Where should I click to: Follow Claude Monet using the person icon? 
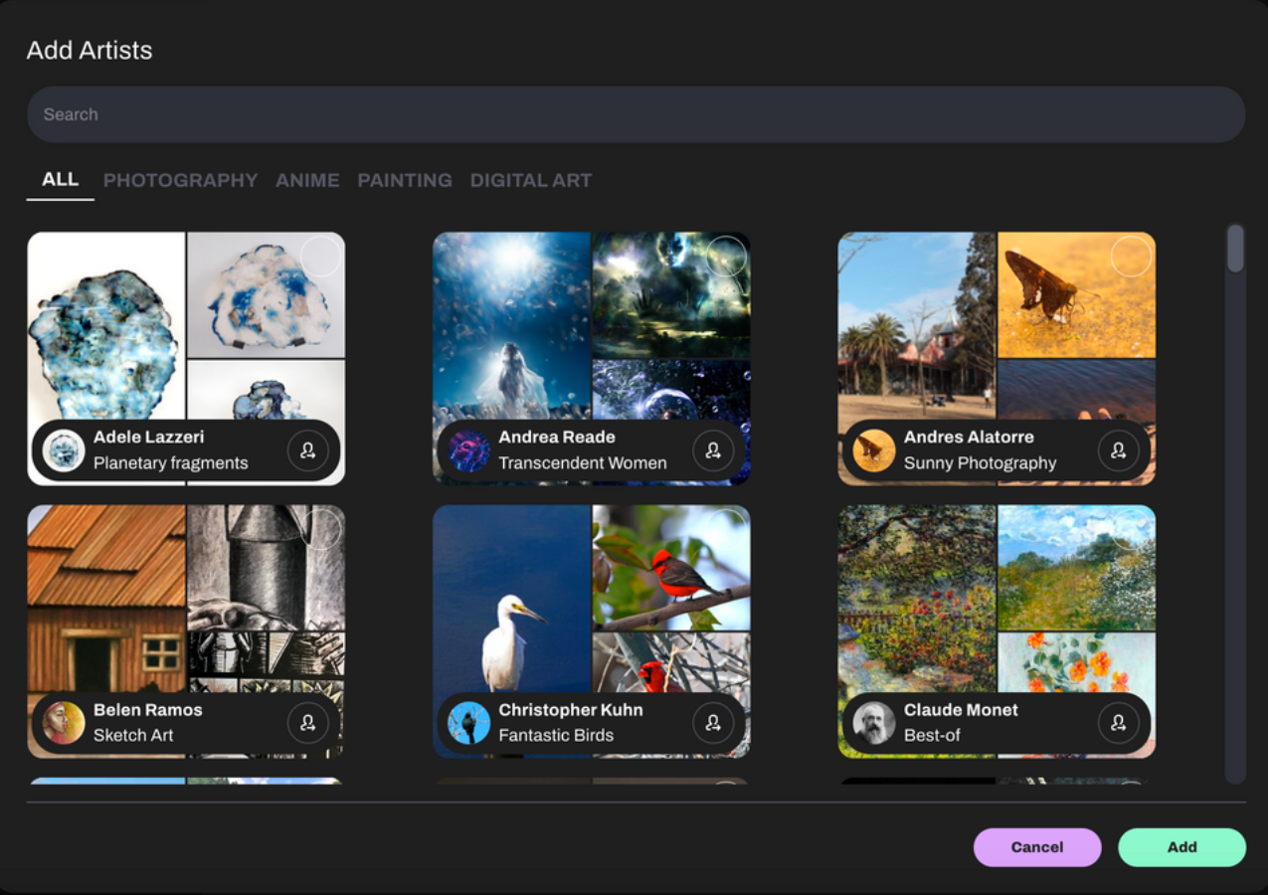tap(1119, 723)
